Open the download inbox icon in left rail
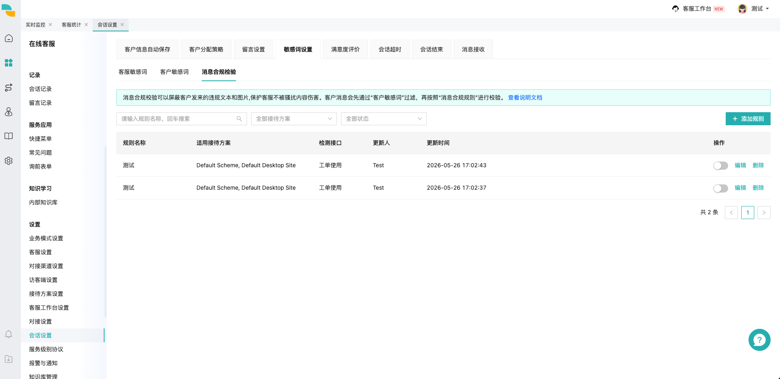Viewport: 780px width, 379px height. coord(9,359)
